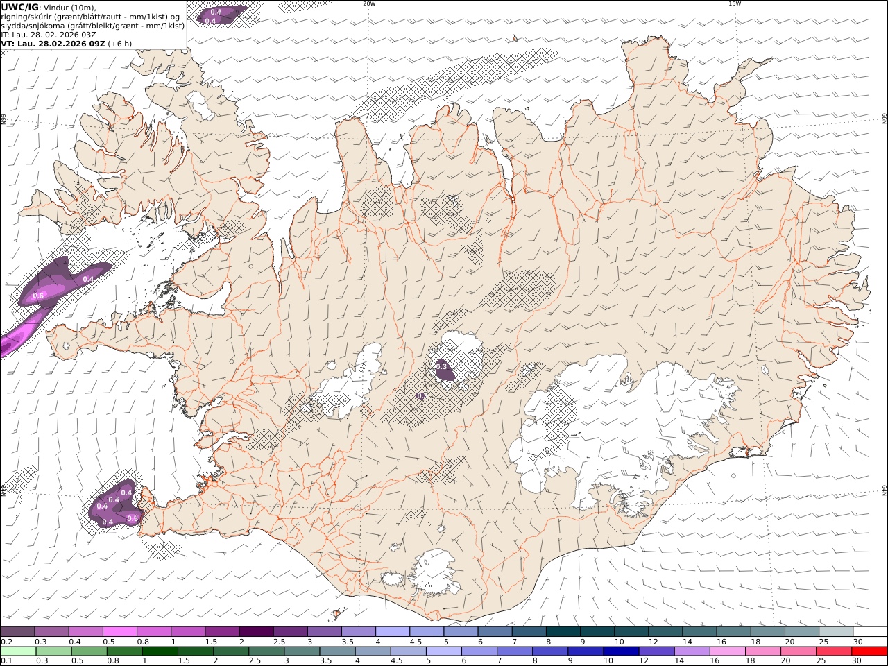Select the upper-row swatch labeled 6
888x666 pixels.
tap(495, 632)
